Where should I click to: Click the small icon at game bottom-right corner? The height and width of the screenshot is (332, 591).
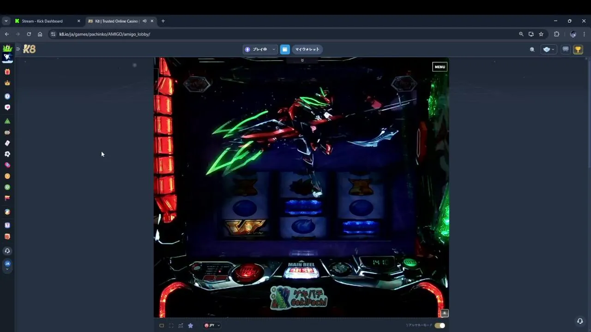point(444,314)
